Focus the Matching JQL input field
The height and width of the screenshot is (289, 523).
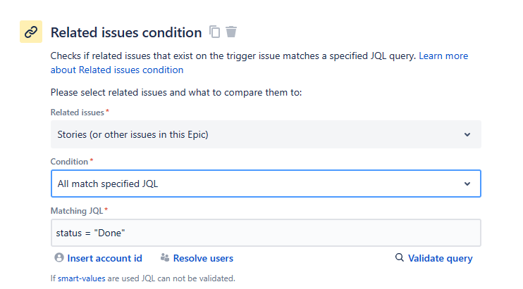coord(265,233)
